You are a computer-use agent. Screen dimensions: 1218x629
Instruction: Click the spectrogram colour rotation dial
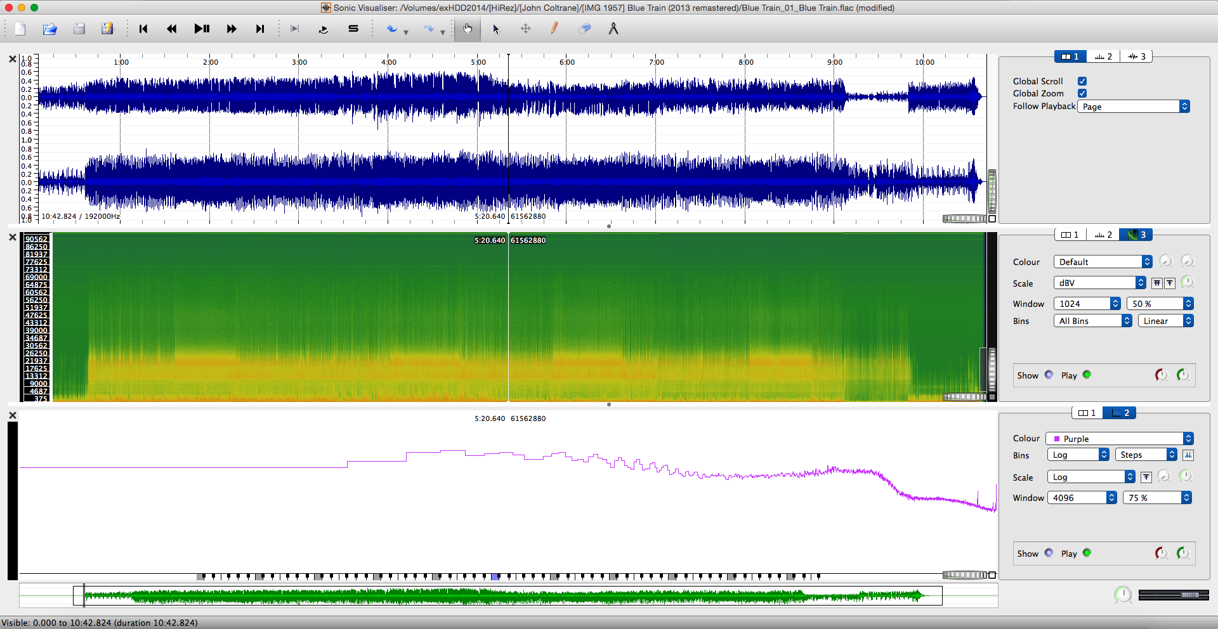(x=1188, y=261)
